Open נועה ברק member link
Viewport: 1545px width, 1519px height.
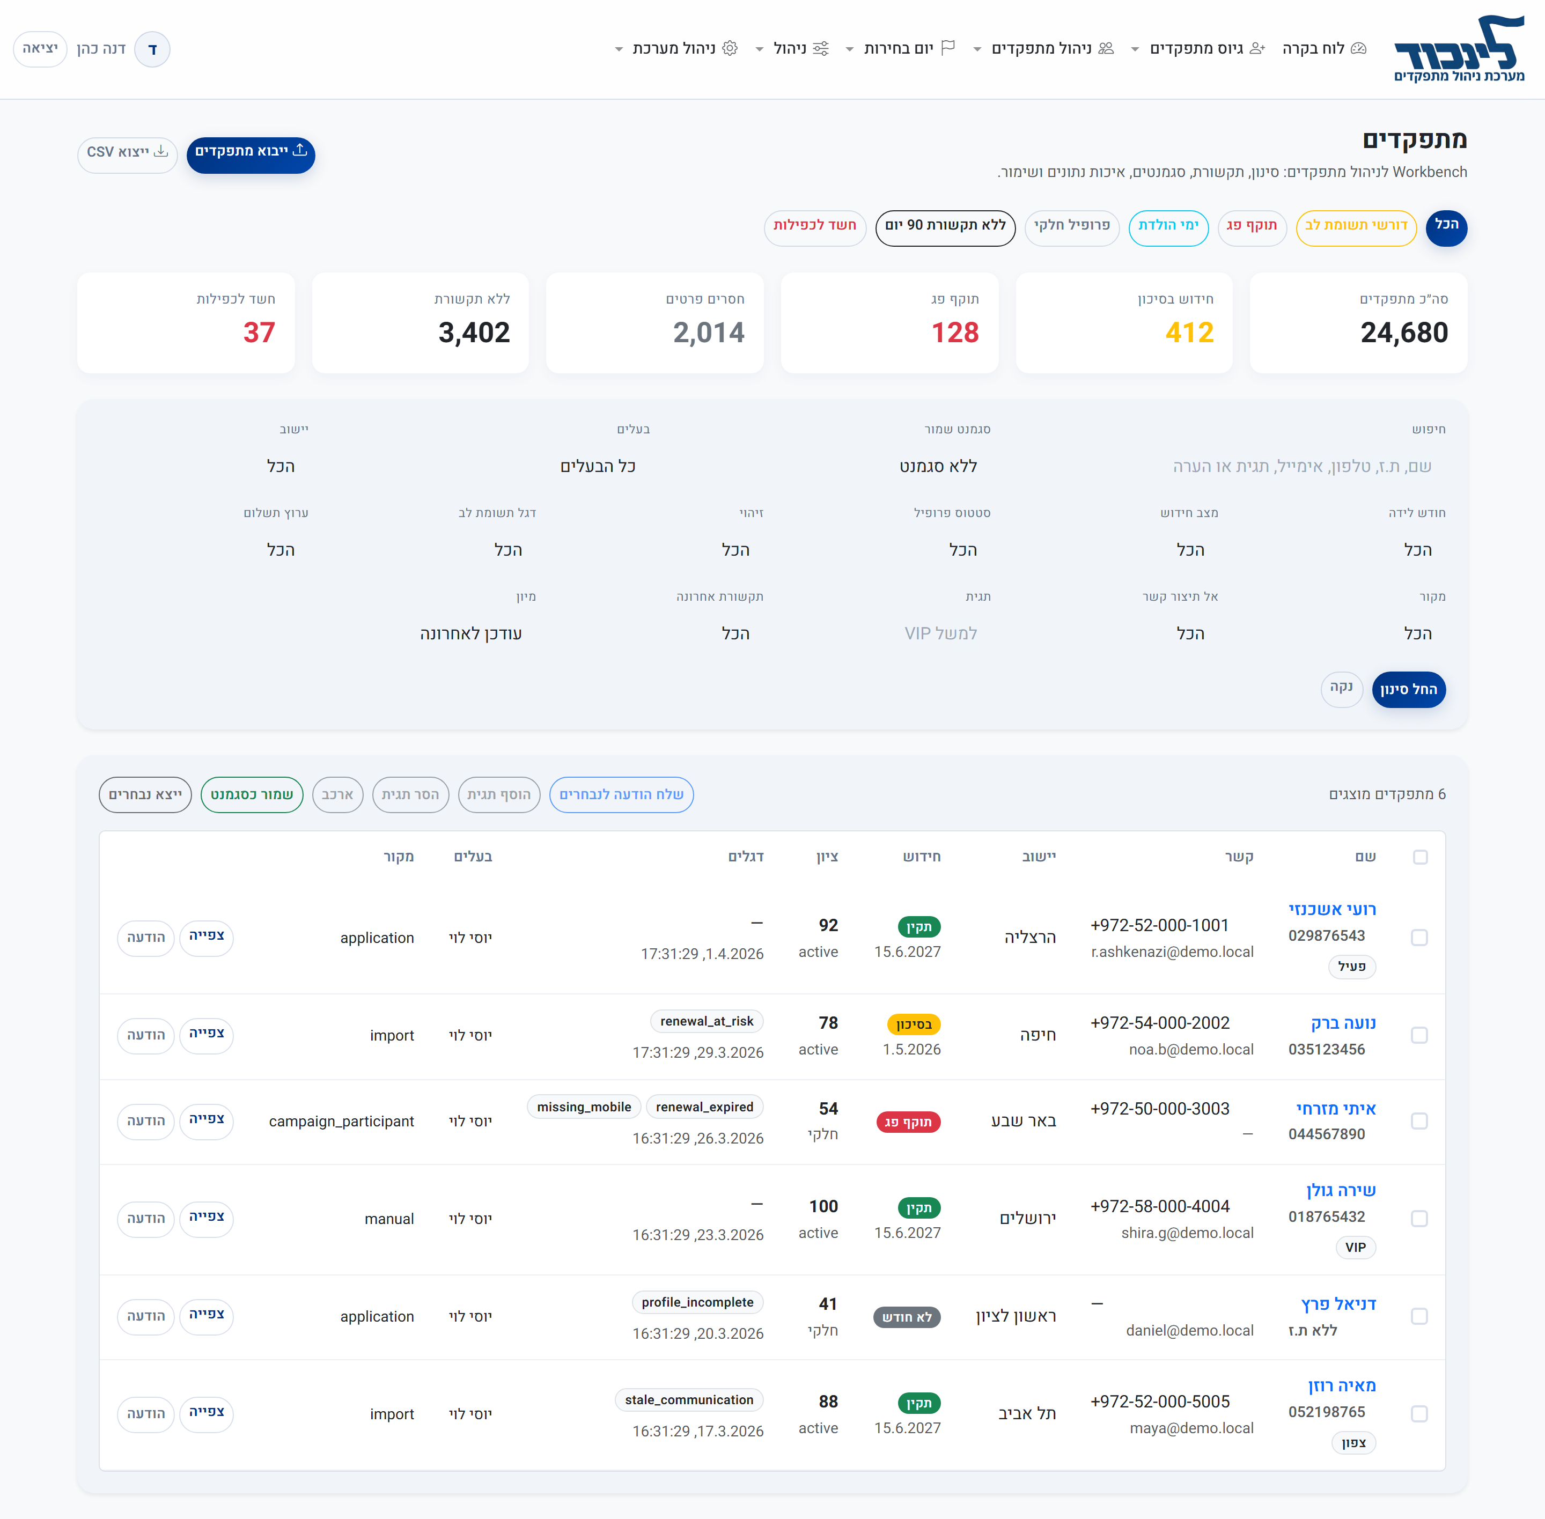1343,1023
